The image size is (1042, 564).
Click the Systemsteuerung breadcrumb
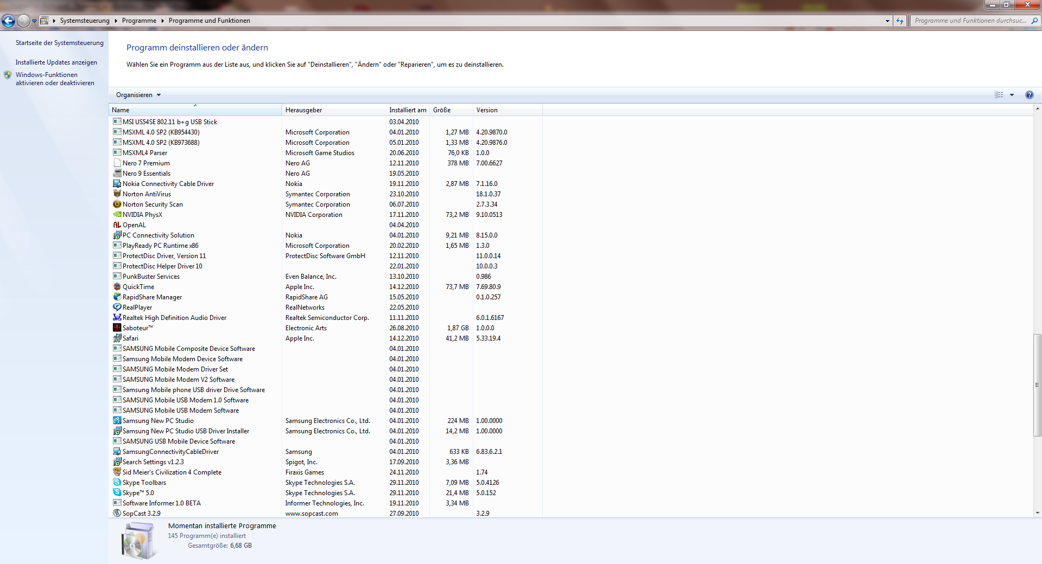tap(85, 21)
